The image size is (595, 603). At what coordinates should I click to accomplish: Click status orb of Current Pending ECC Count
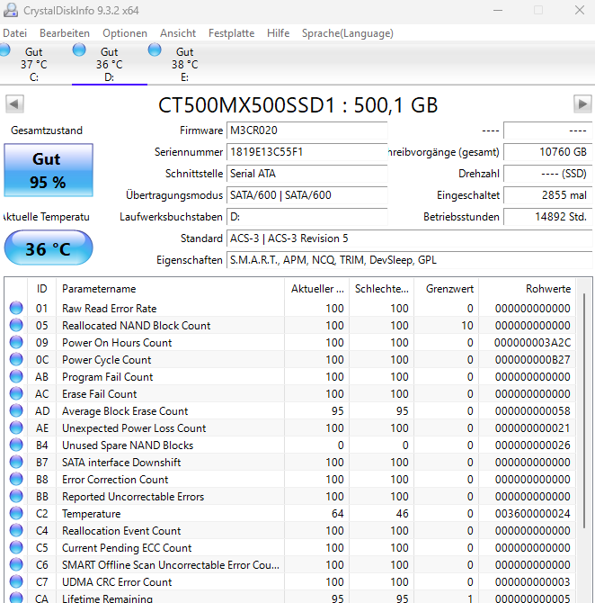pos(16,547)
